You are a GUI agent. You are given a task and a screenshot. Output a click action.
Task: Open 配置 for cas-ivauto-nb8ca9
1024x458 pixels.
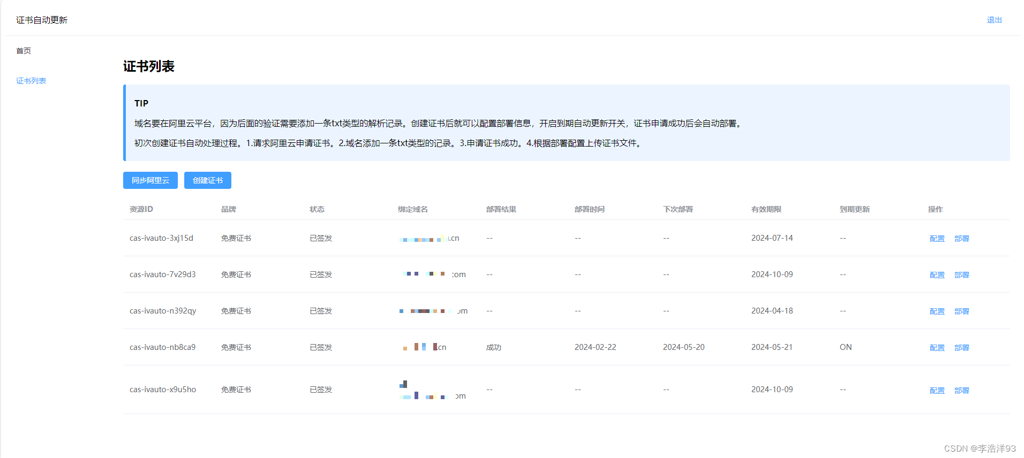click(937, 348)
